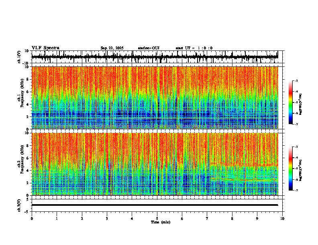Click the ch.1 spectrogram color scale bar
The image size is (318, 245).
tap(291, 102)
